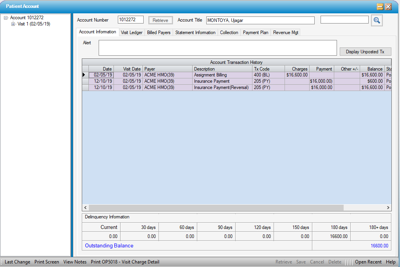Screen dimensions: 400x267
Task: Click Print OP5018 - Visit Charge Detail
Action: pos(125,262)
